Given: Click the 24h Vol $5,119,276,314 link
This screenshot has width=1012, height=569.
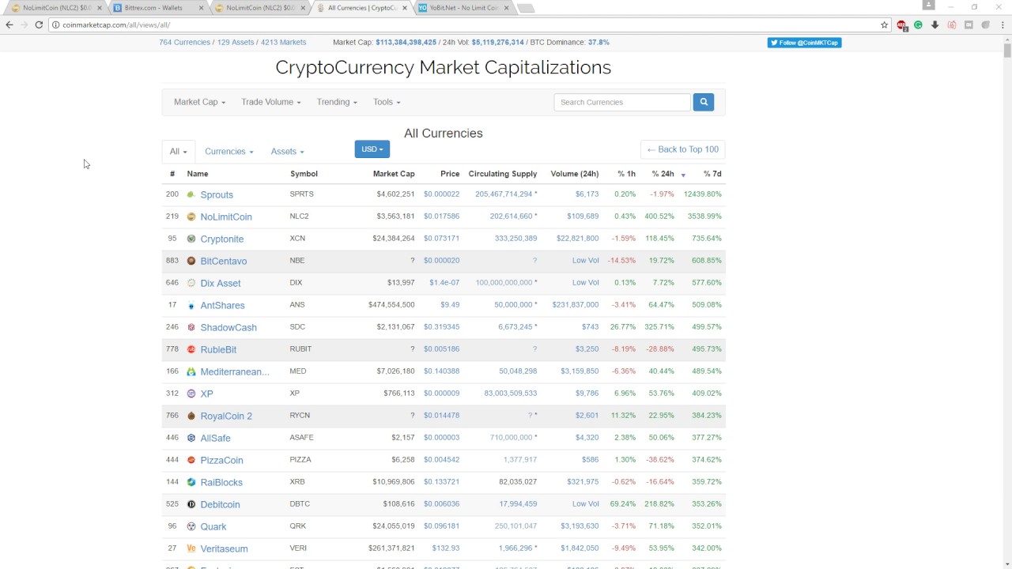Looking at the screenshot, I should [497, 43].
